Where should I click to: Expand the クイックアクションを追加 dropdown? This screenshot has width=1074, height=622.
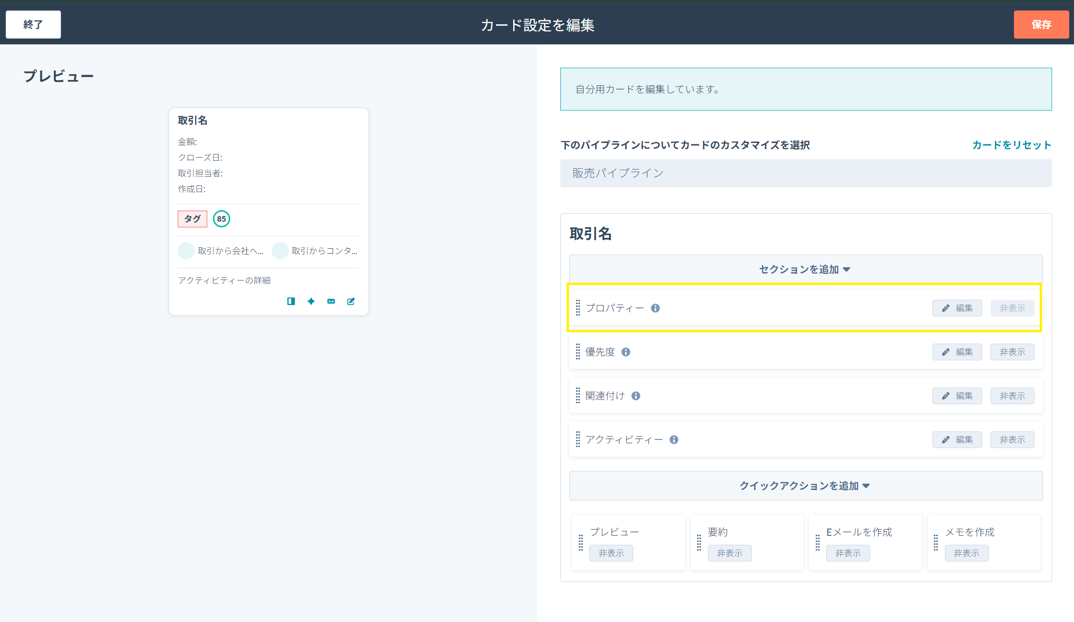(x=806, y=486)
